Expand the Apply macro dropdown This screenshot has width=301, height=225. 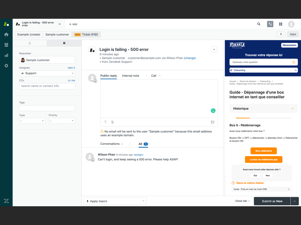coord(115,201)
